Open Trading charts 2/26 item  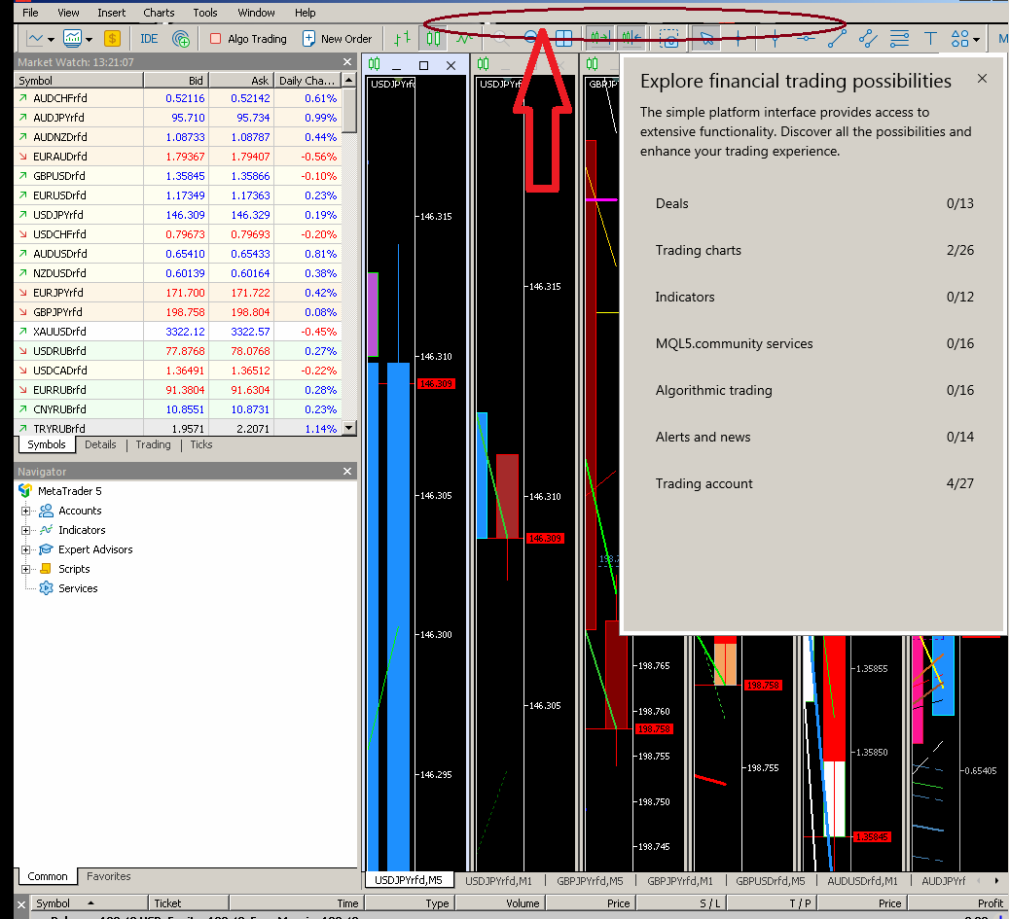pyautogui.click(x=814, y=250)
